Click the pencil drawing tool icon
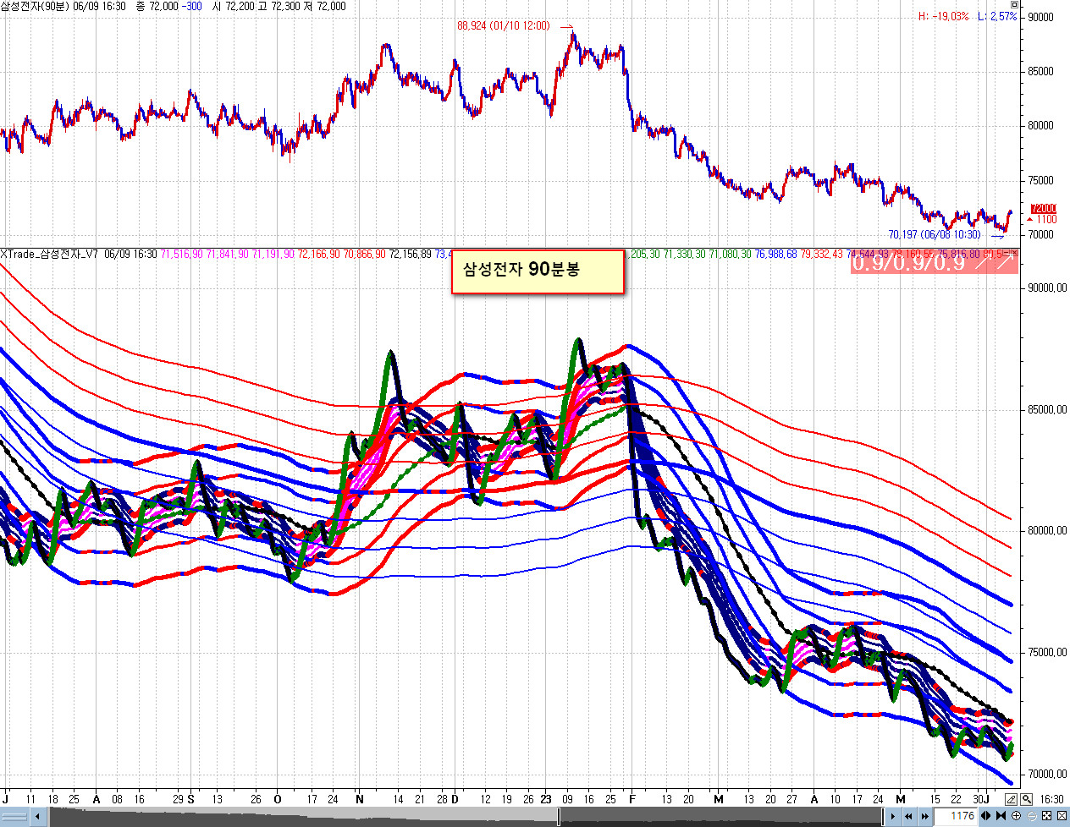 pos(1011,799)
